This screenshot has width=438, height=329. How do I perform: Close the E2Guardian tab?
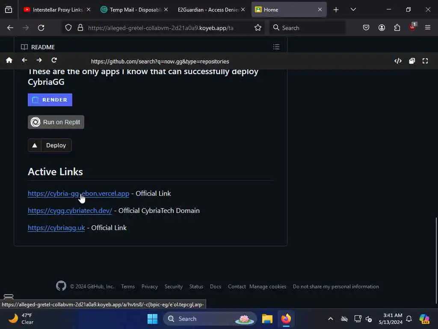(243, 9)
